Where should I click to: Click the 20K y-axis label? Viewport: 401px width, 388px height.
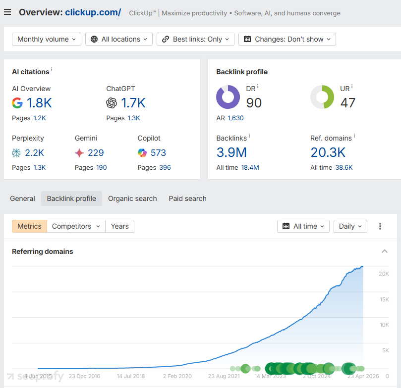coord(384,274)
